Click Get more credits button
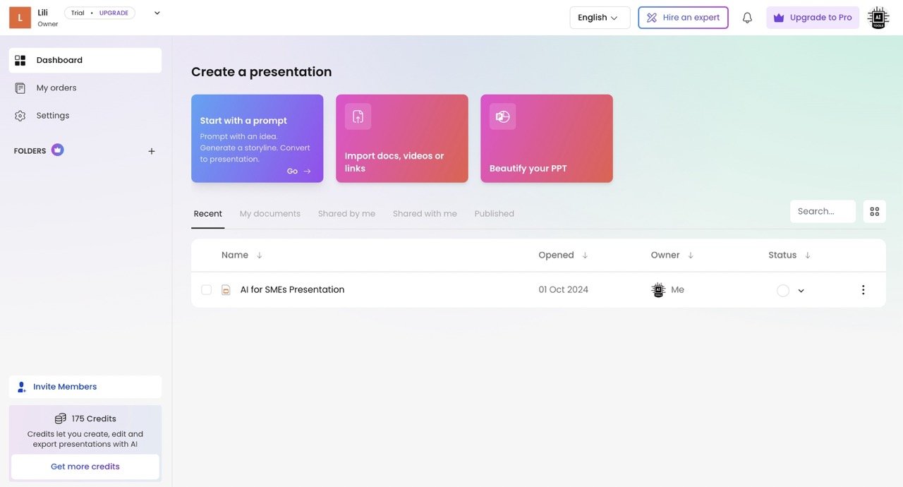Screen dimensions: 903x487 pyautogui.click(x=85, y=467)
